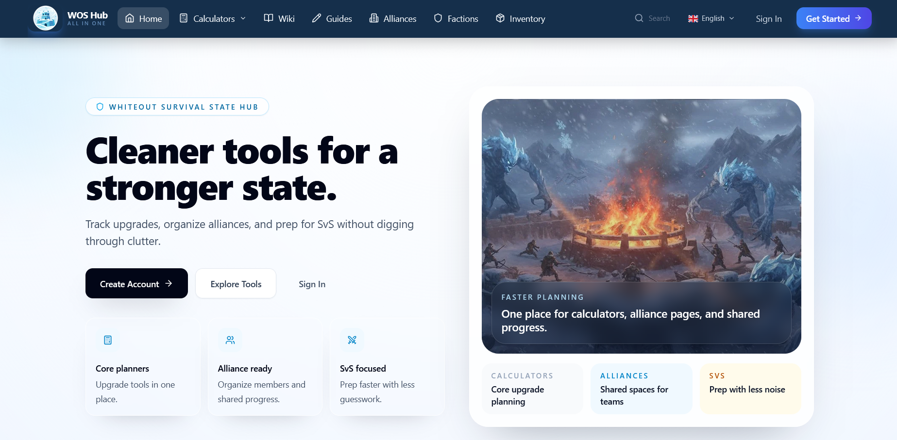897x440 pixels.
Task: Go to the Alliances nav item
Action: pyautogui.click(x=393, y=18)
